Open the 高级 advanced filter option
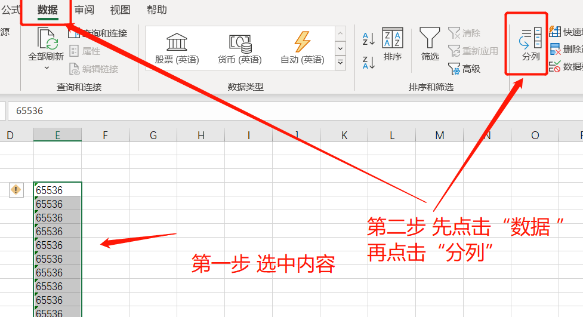Screen dimensions: 583x317 pyautogui.click(x=464, y=69)
